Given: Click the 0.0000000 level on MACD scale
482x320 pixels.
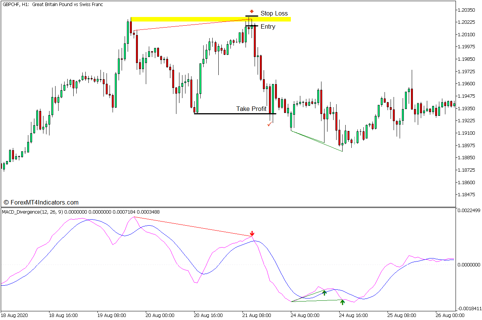Looking at the screenshot, I should (x=469, y=265).
